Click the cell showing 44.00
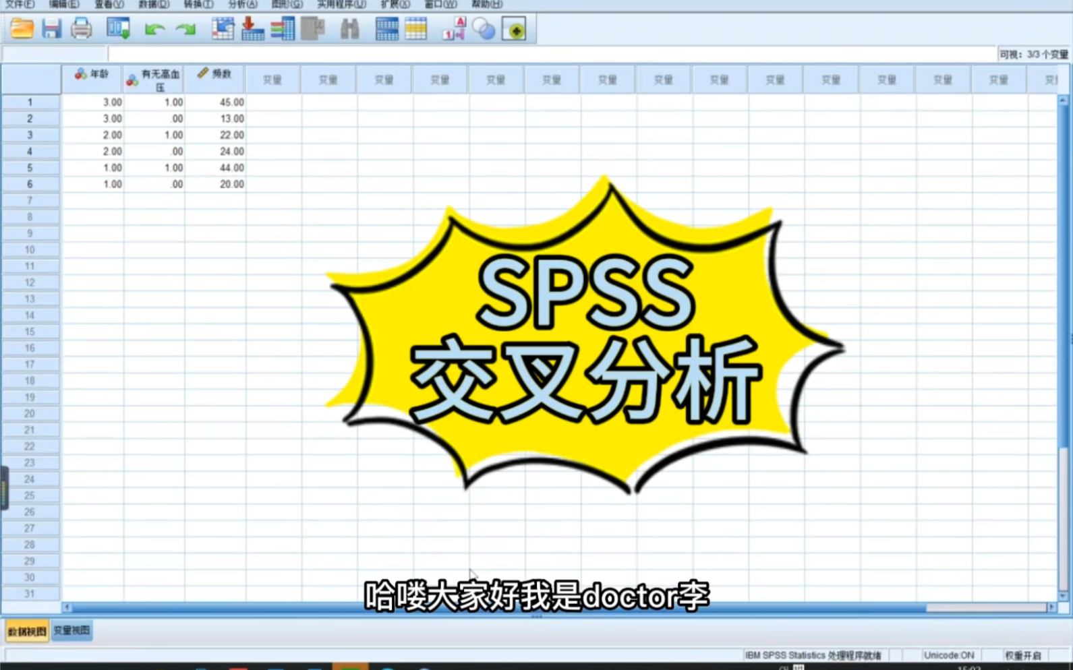Screen dimensions: 1073x670 point(215,168)
